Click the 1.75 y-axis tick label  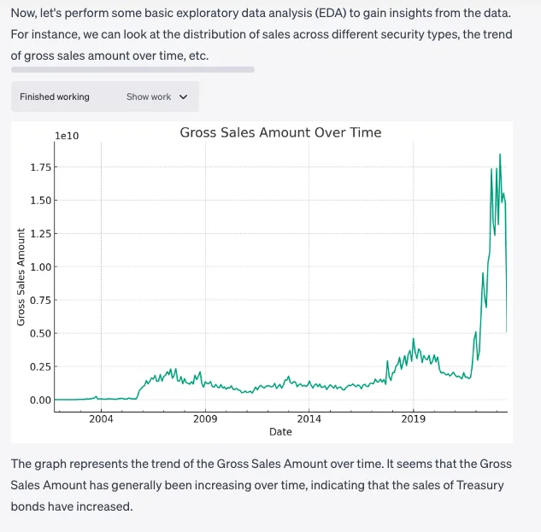pyautogui.click(x=42, y=167)
